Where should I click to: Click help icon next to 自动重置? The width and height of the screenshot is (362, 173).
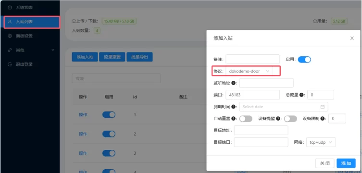pos(233,119)
